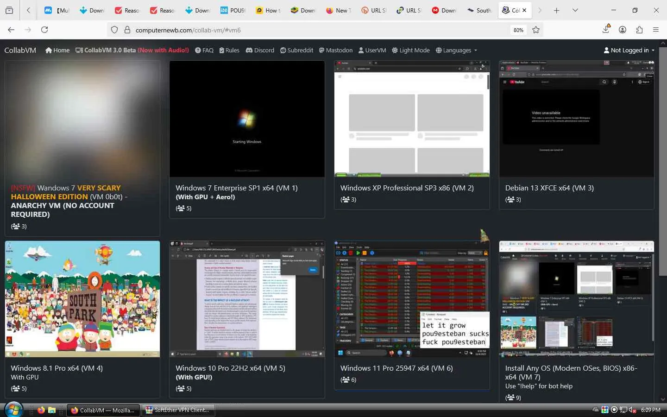Image resolution: width=667 pixels, height=417 pixels.
Task: Switch to the South Park browser tab
Action: pos(479,10)
